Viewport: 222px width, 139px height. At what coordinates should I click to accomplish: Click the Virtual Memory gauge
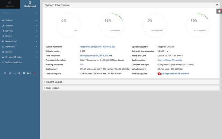point(155,25)
